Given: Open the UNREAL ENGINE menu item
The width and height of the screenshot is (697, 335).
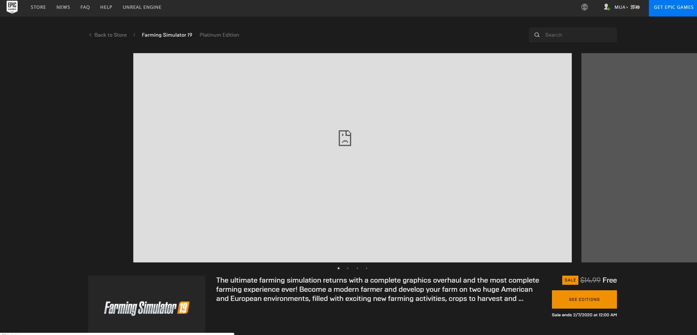Looking at the screenshot, I should pos(142,7).
